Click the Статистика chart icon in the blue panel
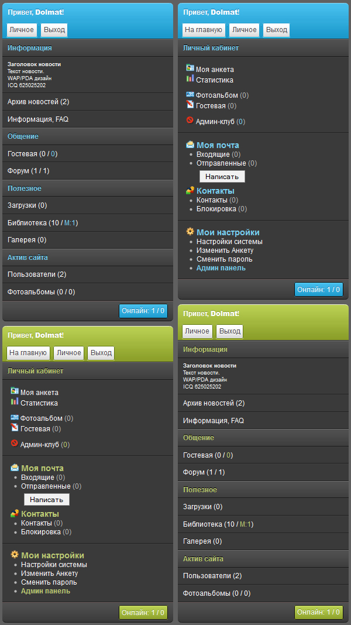The image size is (351, 625). click(190, 78)
